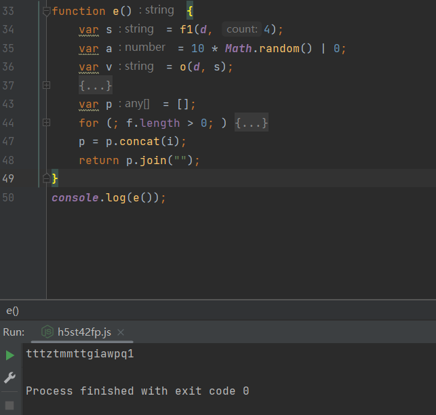436x415 pixels.
Task: Click 'function' keyword on line 33
Action: click(79, 12)
